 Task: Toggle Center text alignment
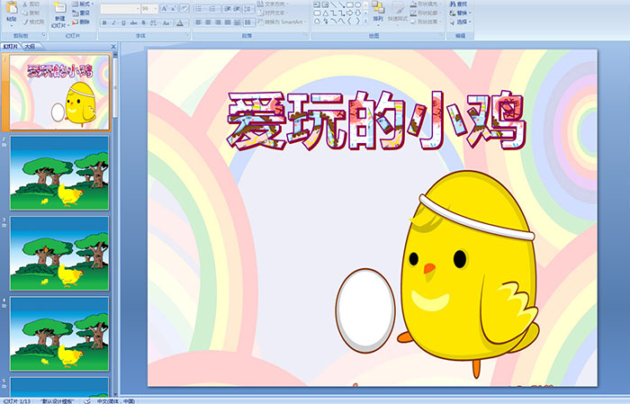(x=208, y=22)
